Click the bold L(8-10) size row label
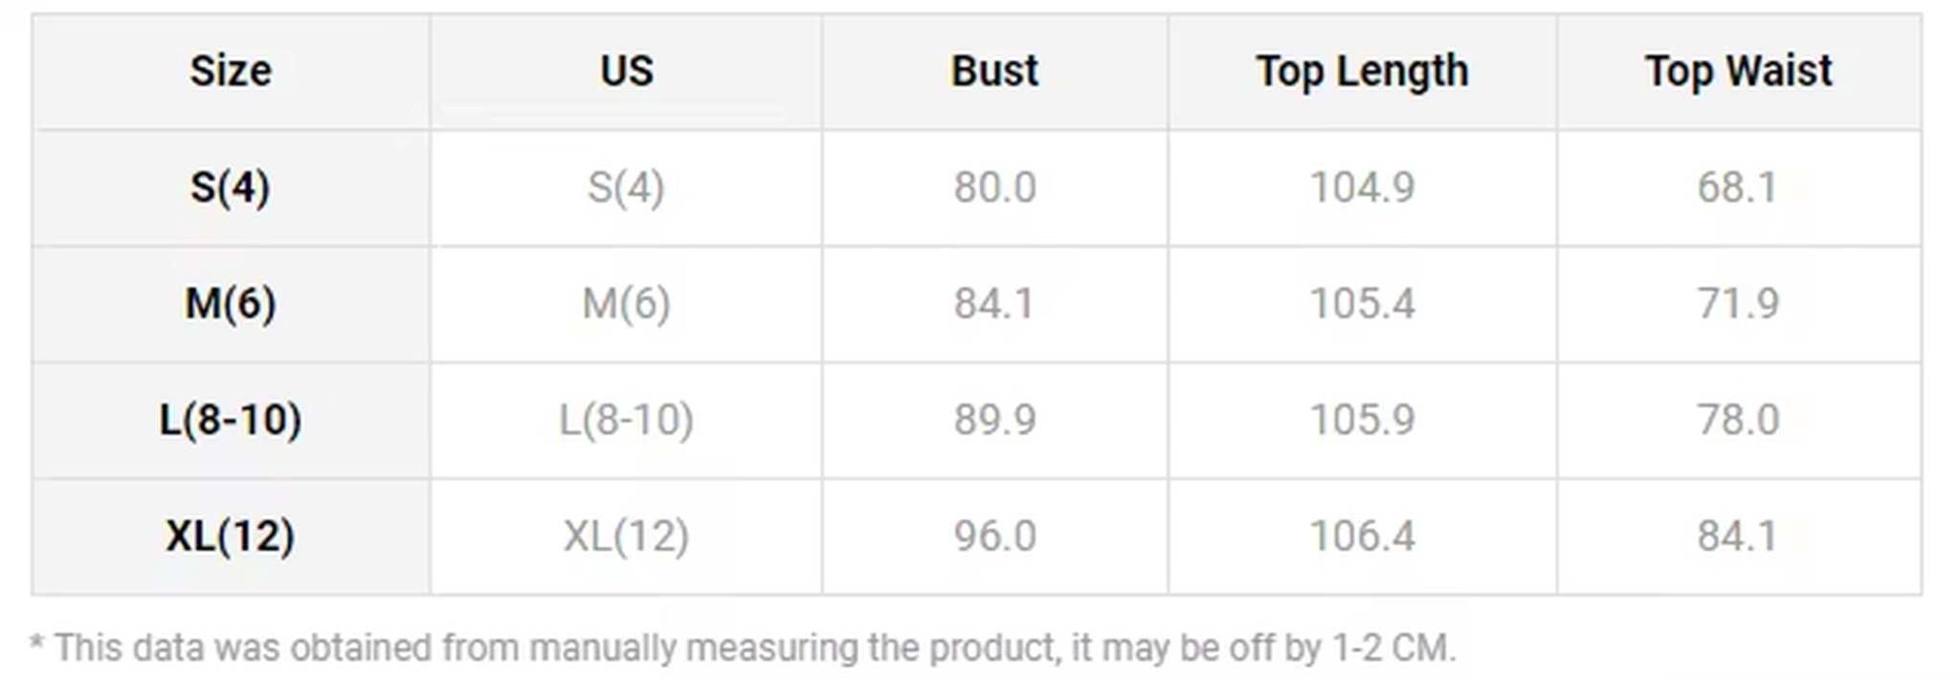 pyautogui.click(x=231, y=420)
